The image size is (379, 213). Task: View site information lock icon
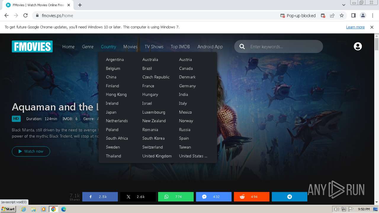(37, 16)
